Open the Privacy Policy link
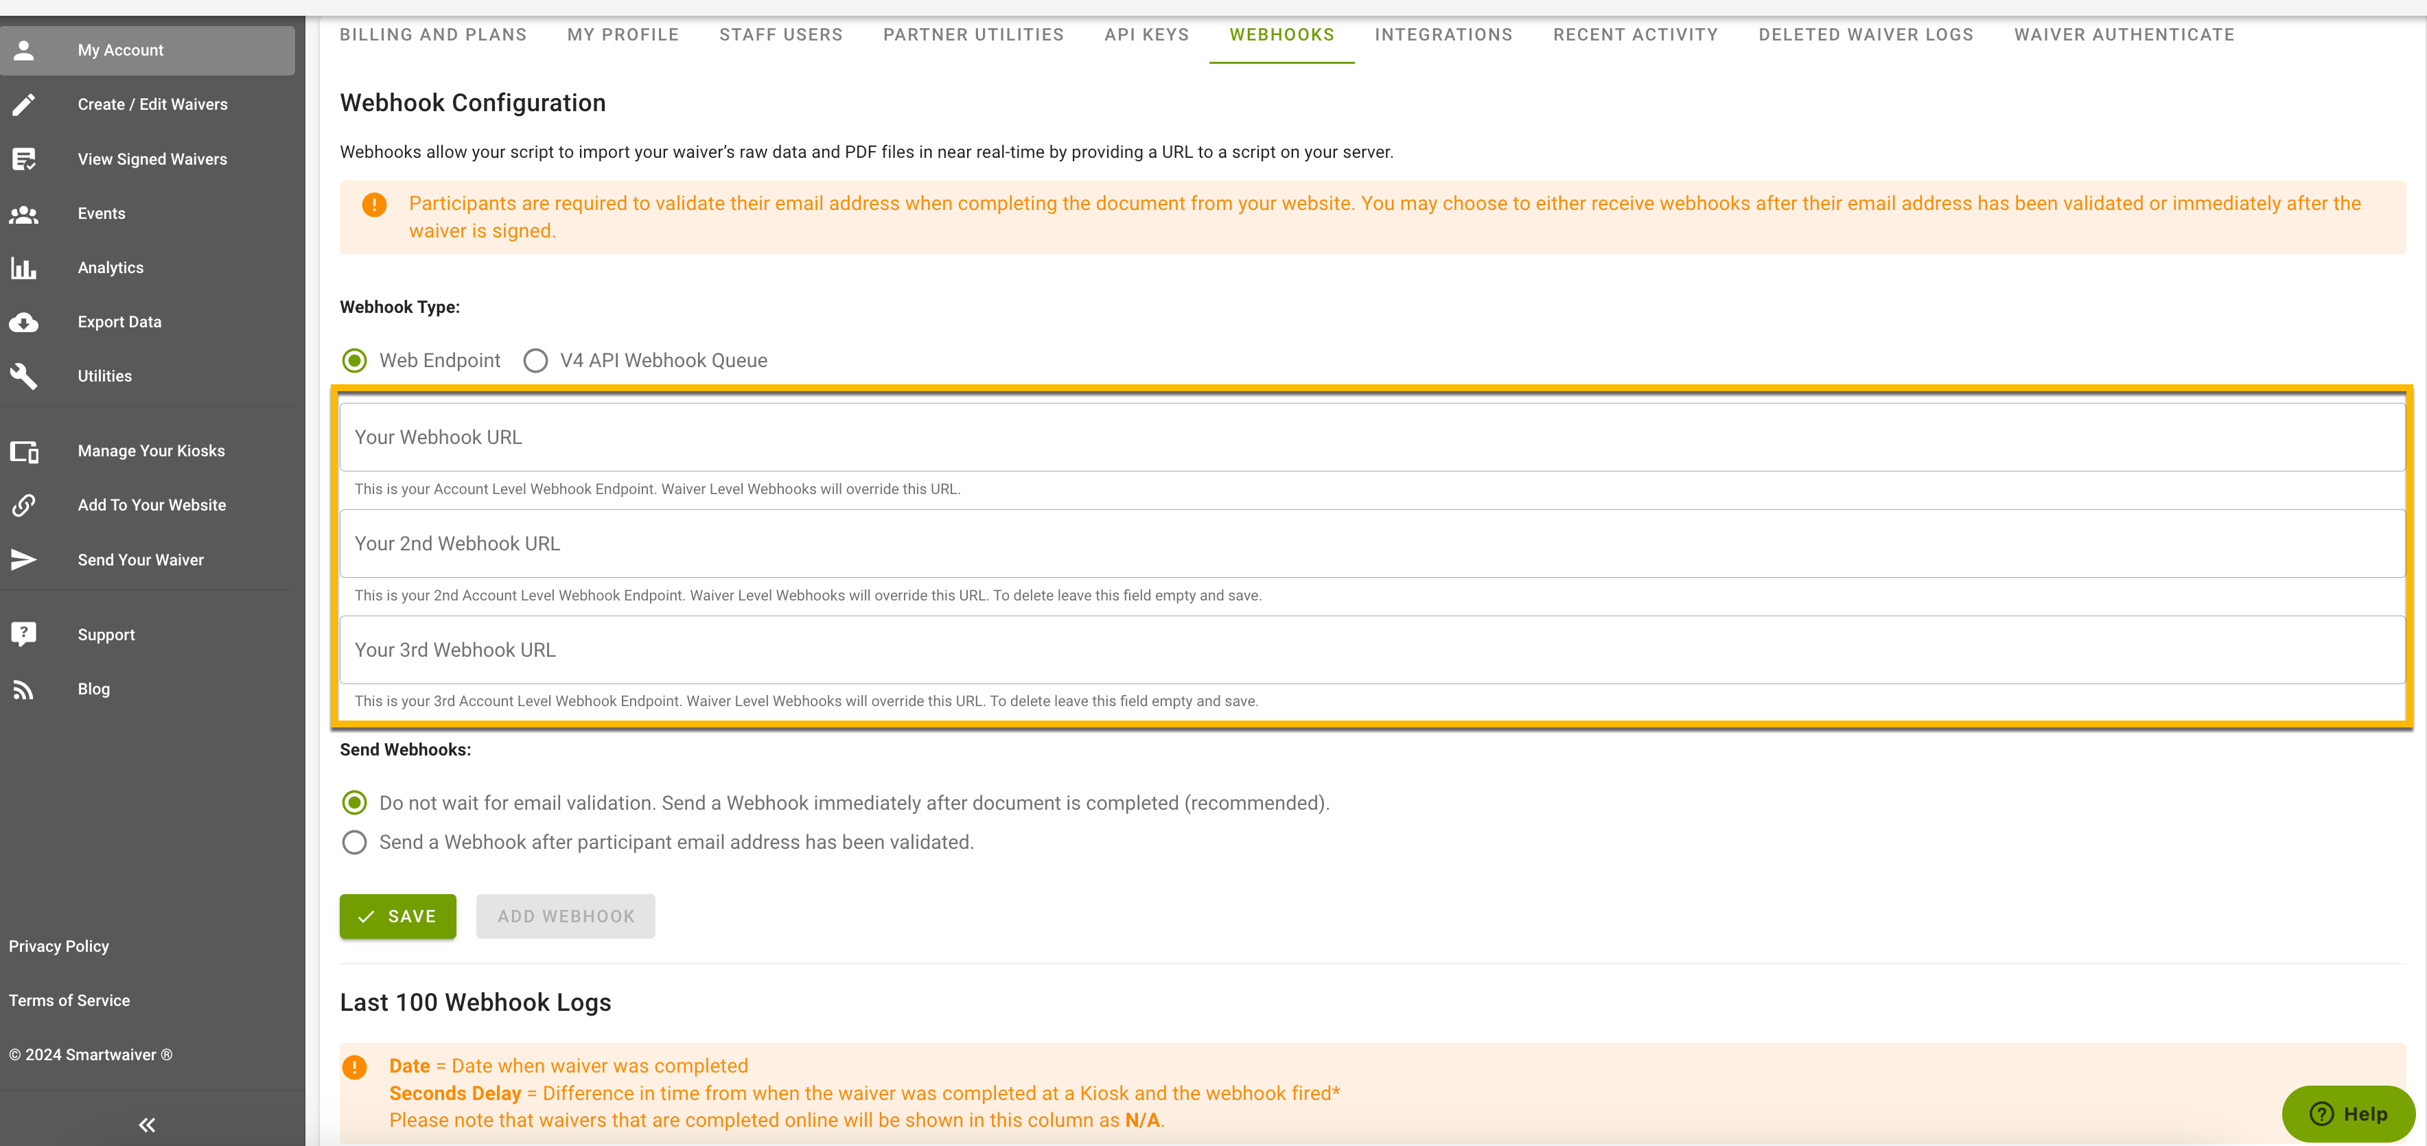The width and height of the screenshot is (2427, 1146). pyautogui.click(x=59, y=946)
